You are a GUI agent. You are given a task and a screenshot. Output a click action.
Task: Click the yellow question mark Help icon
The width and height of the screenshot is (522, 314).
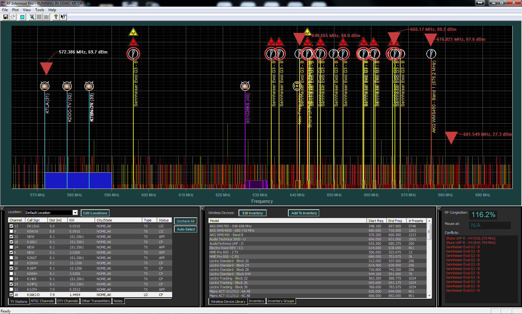[56, 17]
